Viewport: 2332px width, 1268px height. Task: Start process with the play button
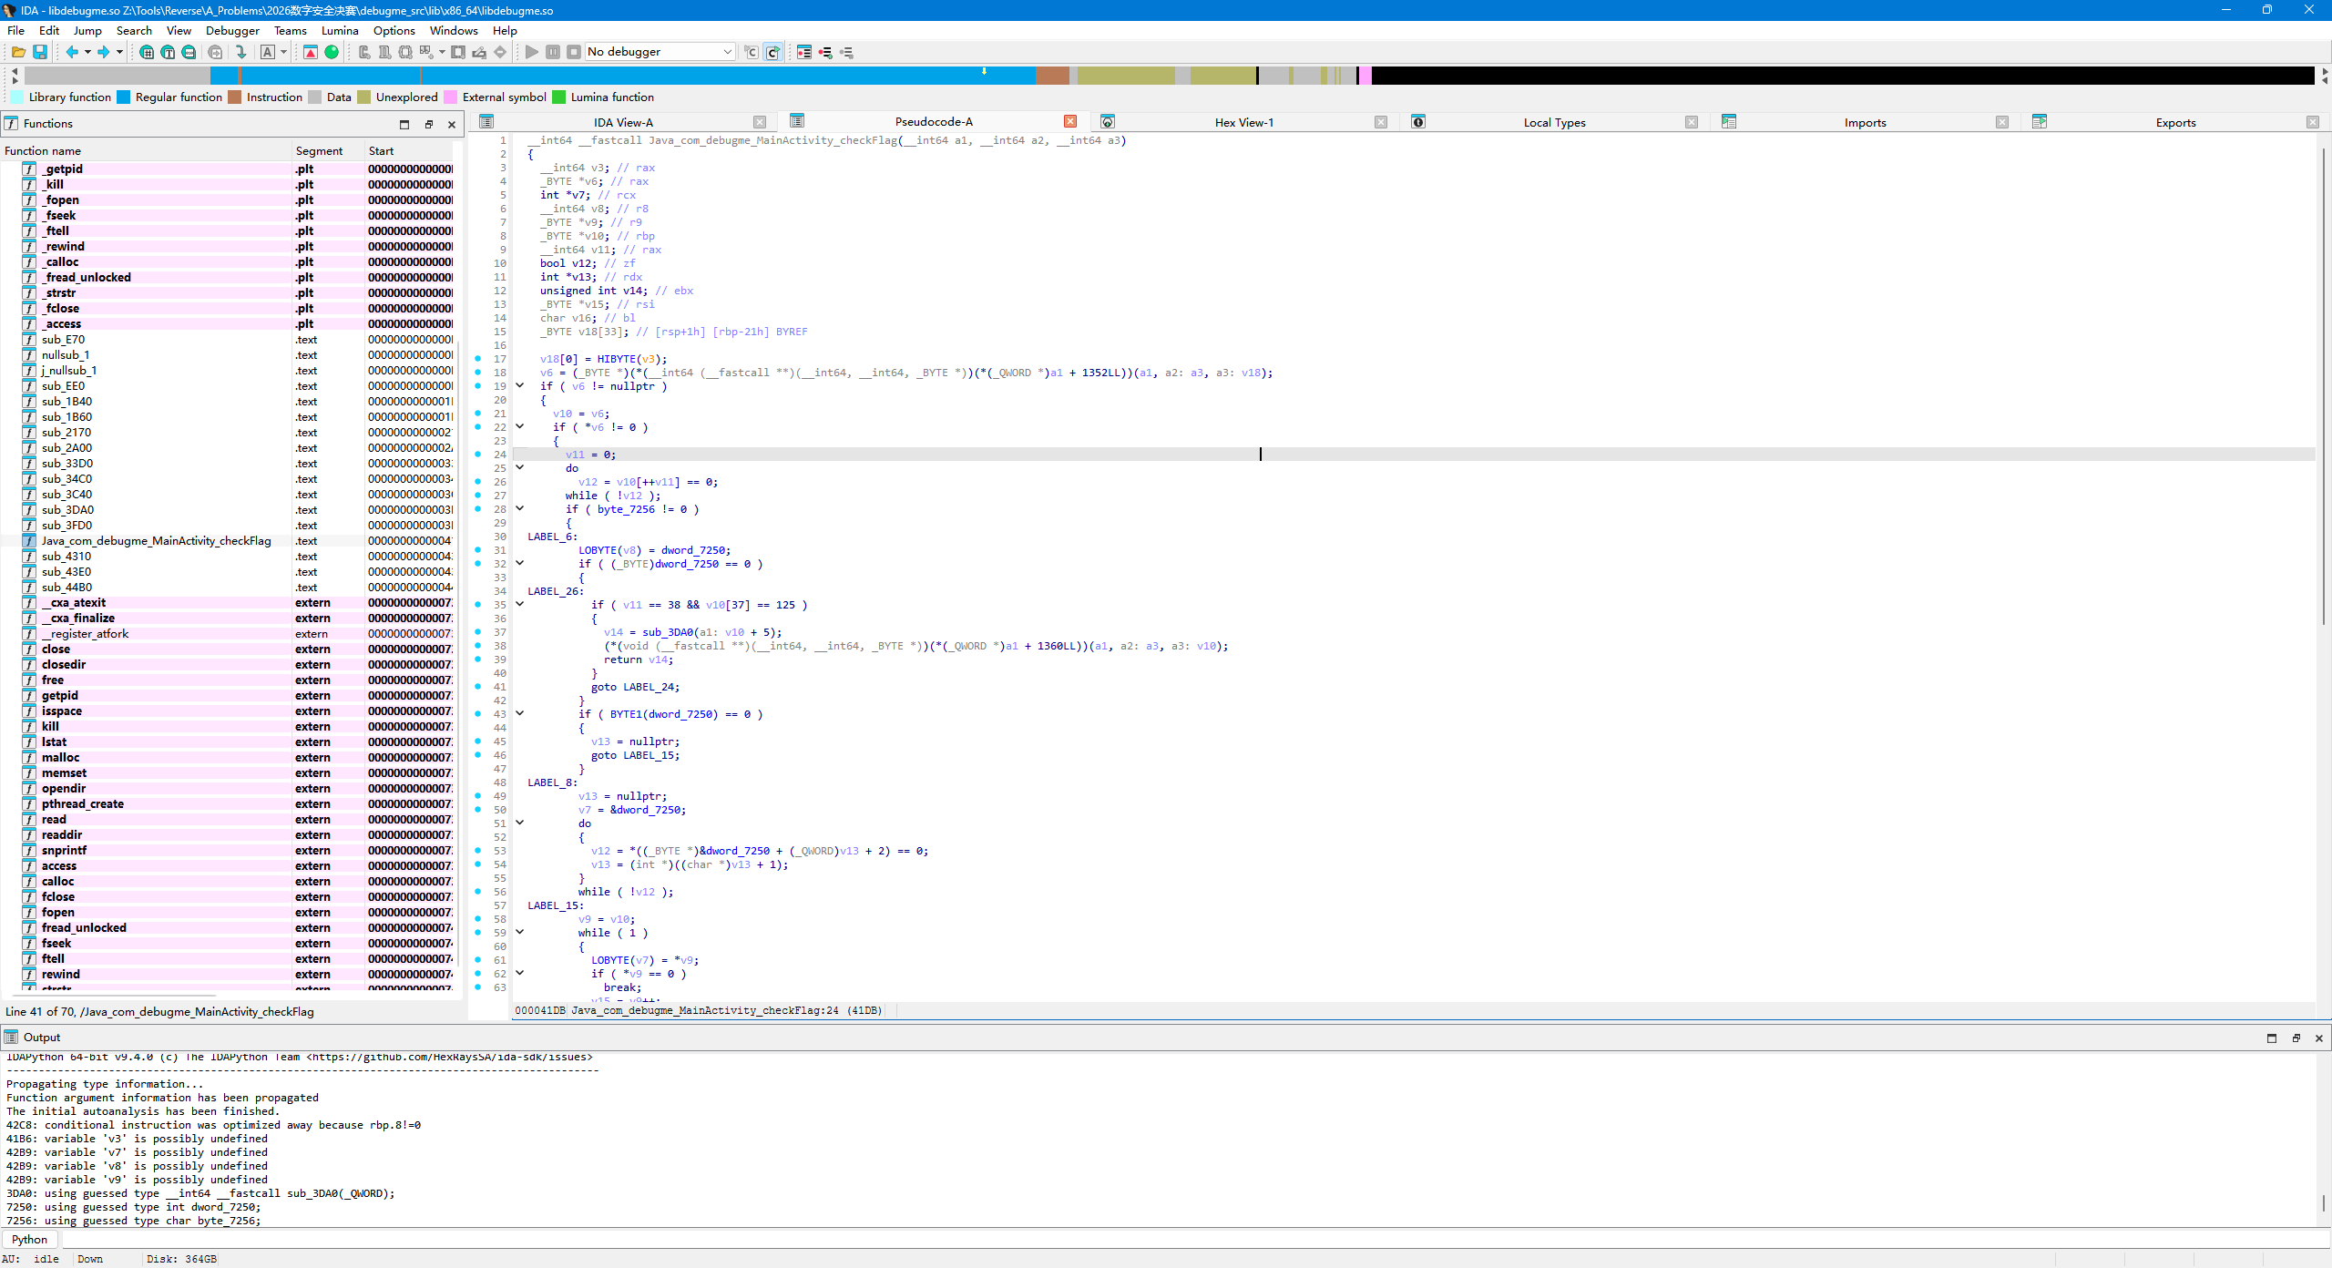tap(532, 52)
